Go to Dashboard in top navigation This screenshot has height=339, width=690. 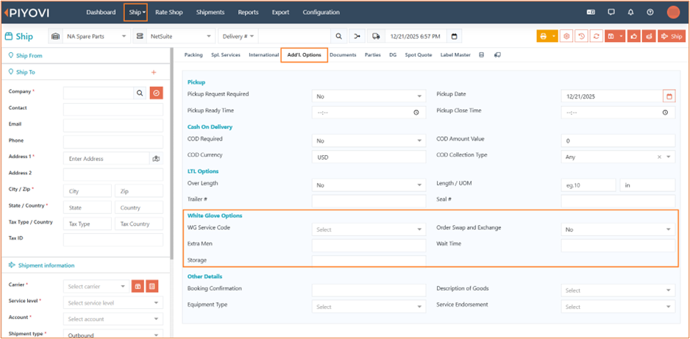click(x=101, y=13)
